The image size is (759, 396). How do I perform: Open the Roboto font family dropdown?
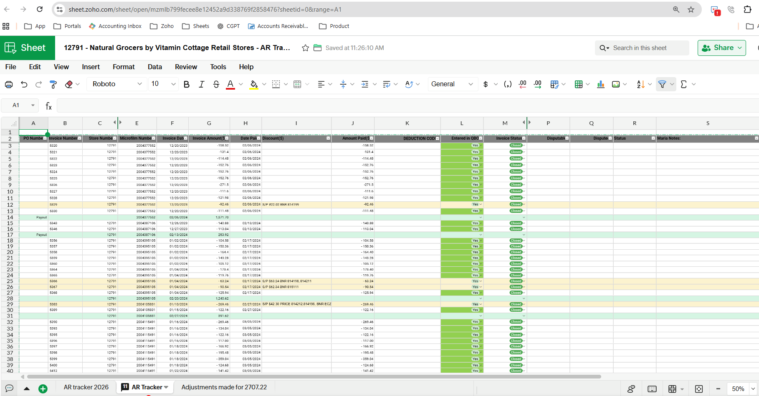(117, 84)
